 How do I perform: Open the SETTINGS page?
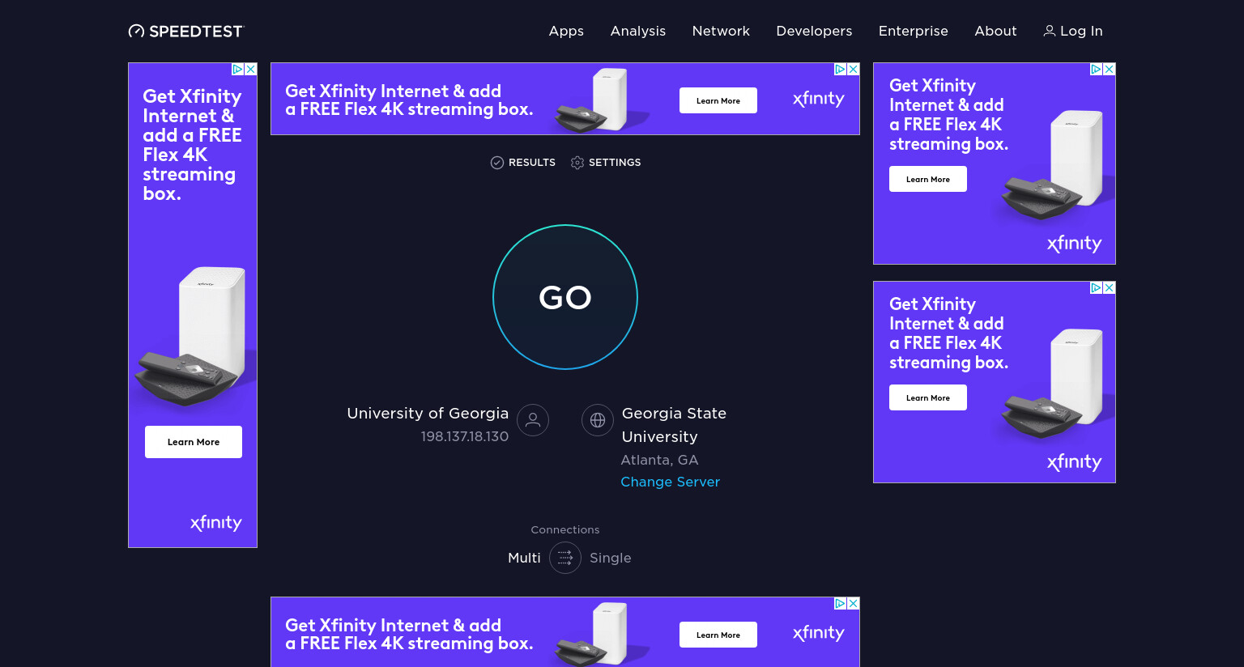606,163
